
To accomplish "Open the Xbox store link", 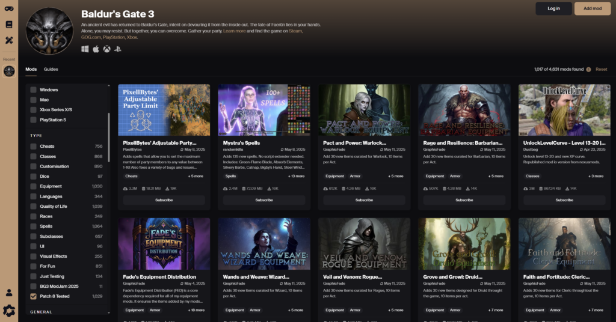I will click(132, 37).
